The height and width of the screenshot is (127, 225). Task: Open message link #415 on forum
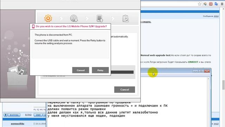pos(216,124)
